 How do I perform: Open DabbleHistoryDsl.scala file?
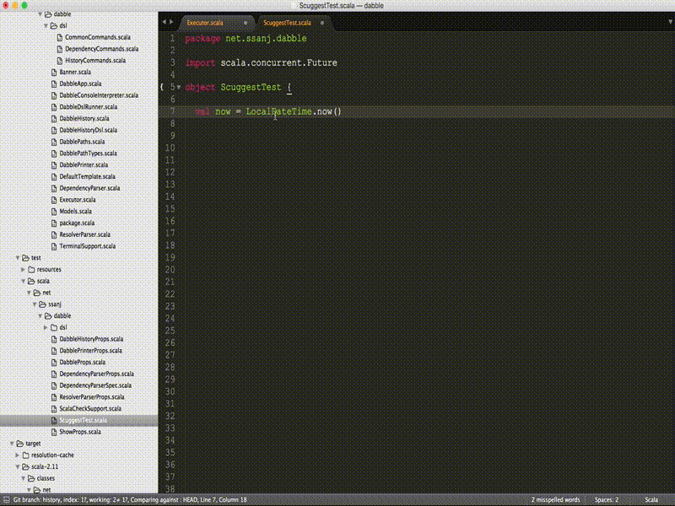[x=89, y=131]
